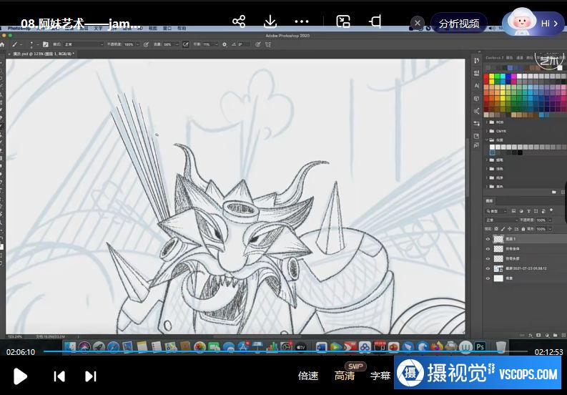Open the blend mode 模式 dropdown
Viewport: 567px width, 395px height.
click(x=83, y=44)
